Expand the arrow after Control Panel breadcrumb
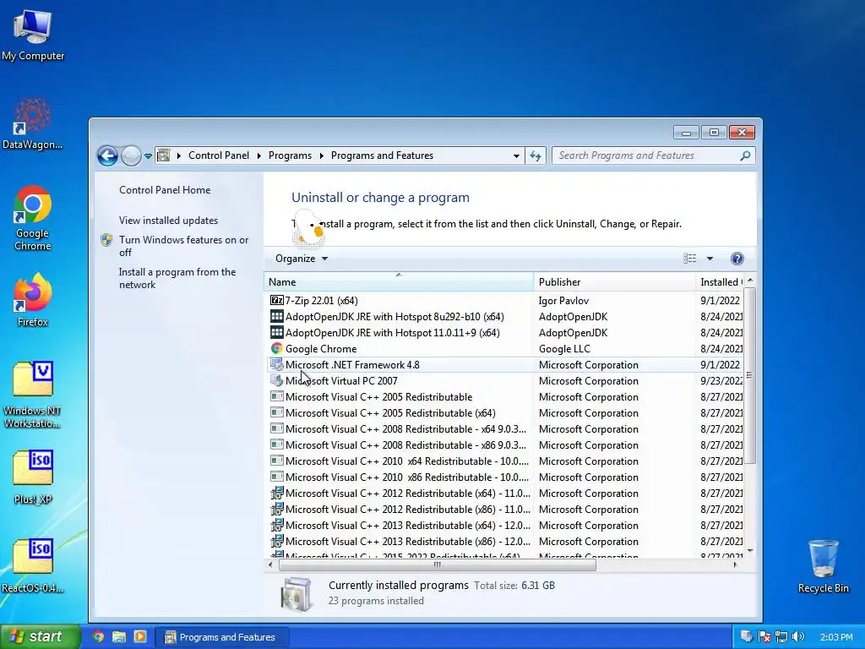The width and height of the screenshot is (865, 649). click(x=258, y=155)
